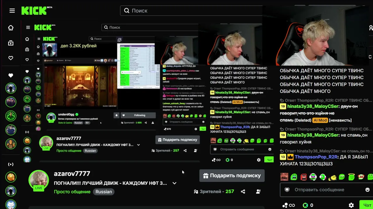Click the largest Подарить подписку button
373x209 pixels.
(232, 176)
